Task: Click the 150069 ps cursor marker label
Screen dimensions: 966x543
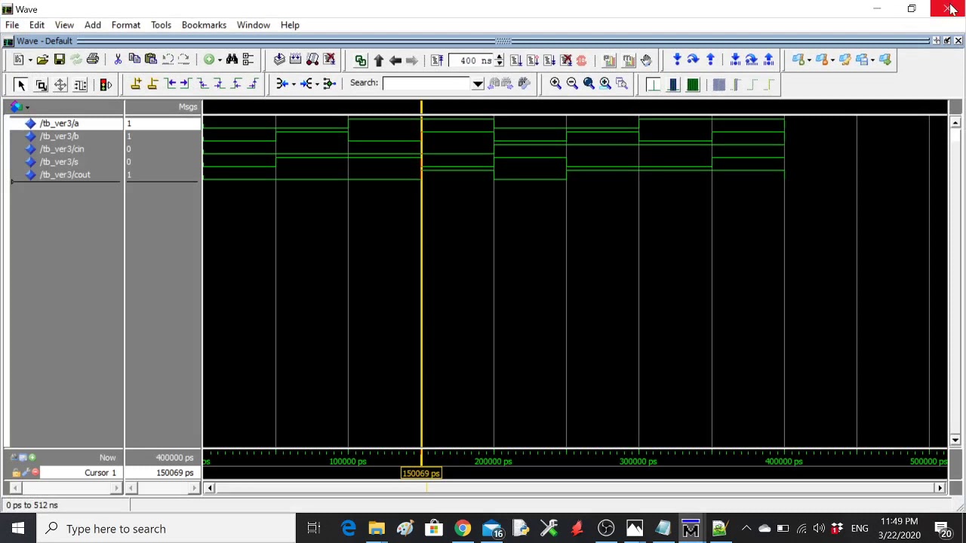Action: pos(421,474)
